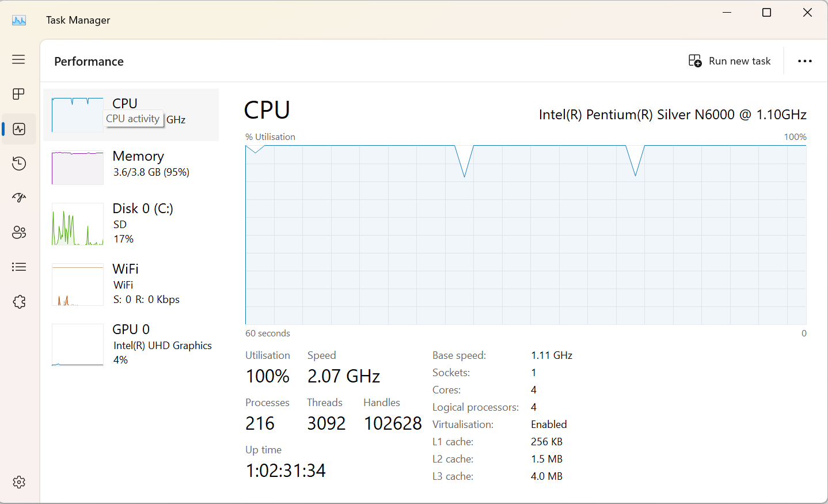Screen dimensions: 828x504
Task: Select the Performance monitor icon
Action: click(x=18, y=128)
